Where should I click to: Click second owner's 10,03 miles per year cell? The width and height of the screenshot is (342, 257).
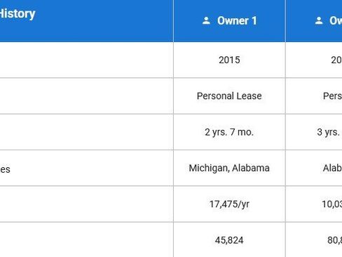pyautogui.click(x=332, y=204)
